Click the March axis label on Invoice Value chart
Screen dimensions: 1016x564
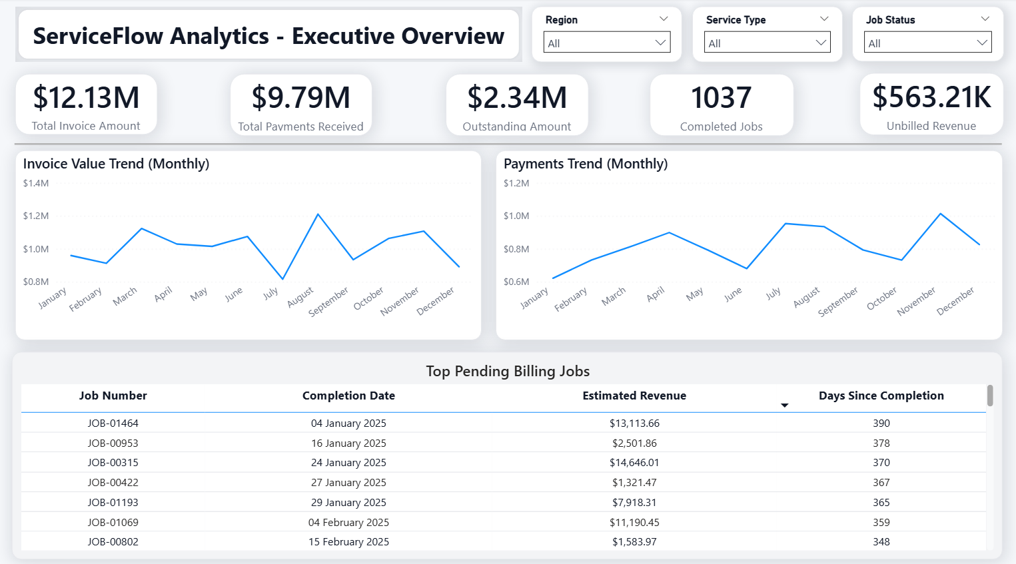(125, 296)
